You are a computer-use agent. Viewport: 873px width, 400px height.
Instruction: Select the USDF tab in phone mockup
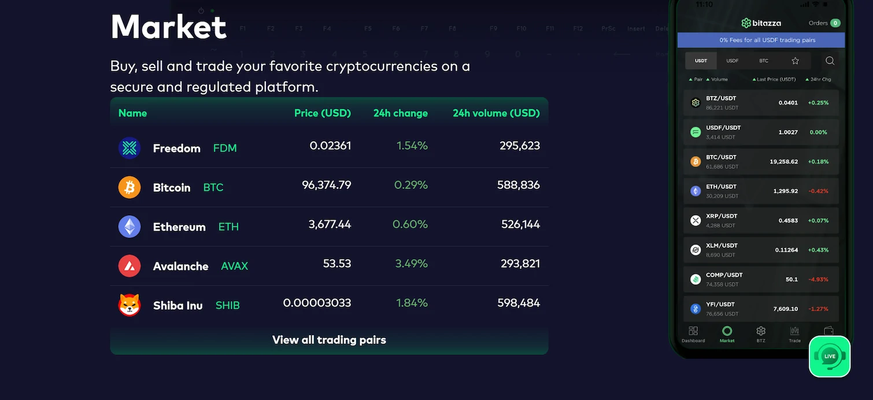pos(733,61)
